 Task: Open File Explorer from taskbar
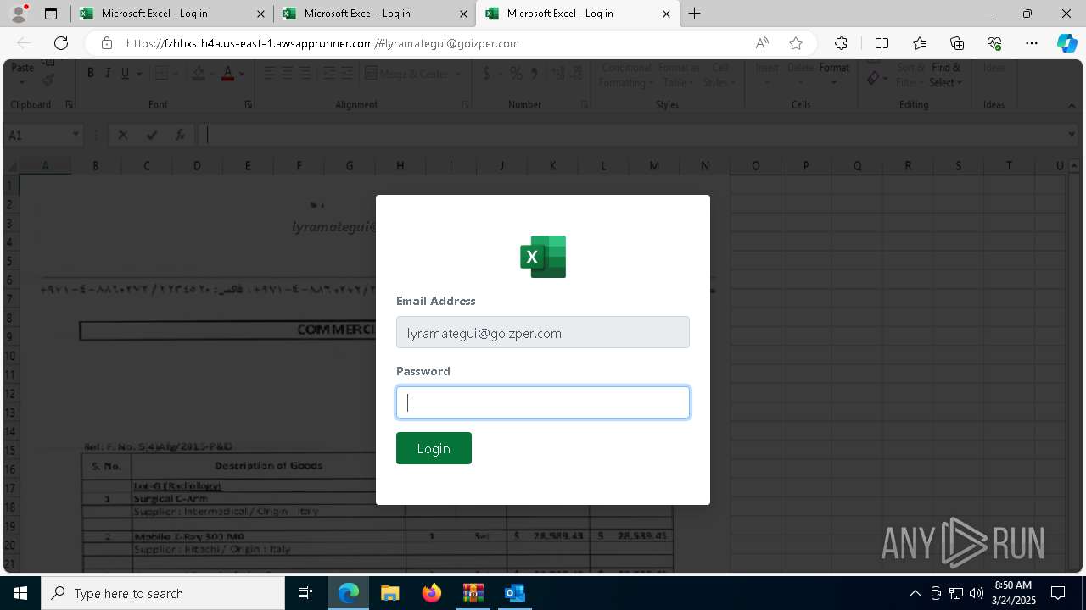[x=389, y=593]
